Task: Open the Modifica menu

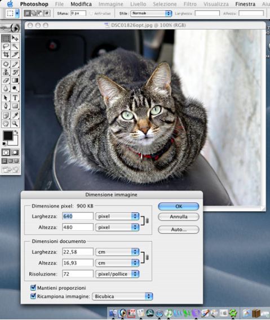Action: [81, 4]
